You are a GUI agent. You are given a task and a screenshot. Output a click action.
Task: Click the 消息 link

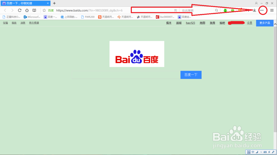pyautogui.click(x=23, y=23)
